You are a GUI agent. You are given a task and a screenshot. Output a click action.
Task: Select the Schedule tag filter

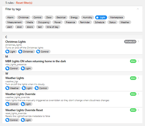(99, 22)
